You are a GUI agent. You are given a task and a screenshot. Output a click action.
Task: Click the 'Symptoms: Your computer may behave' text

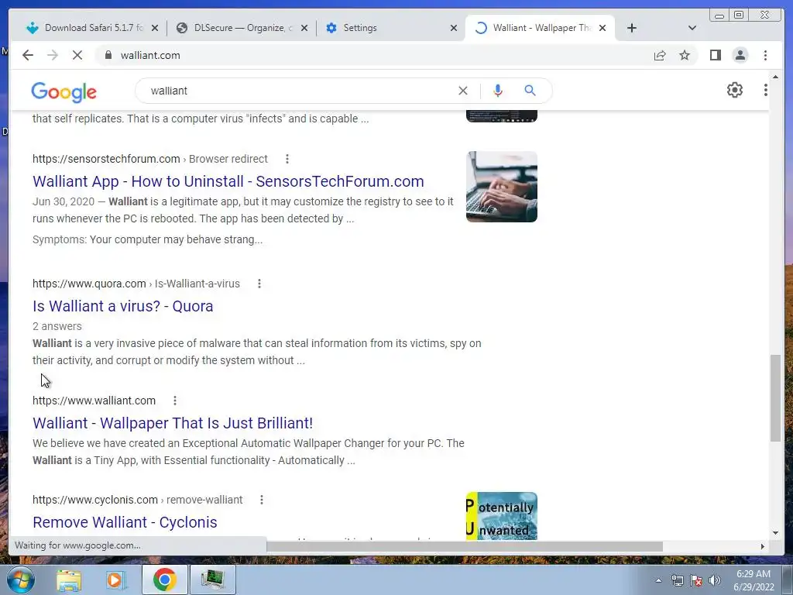point(147,239)
